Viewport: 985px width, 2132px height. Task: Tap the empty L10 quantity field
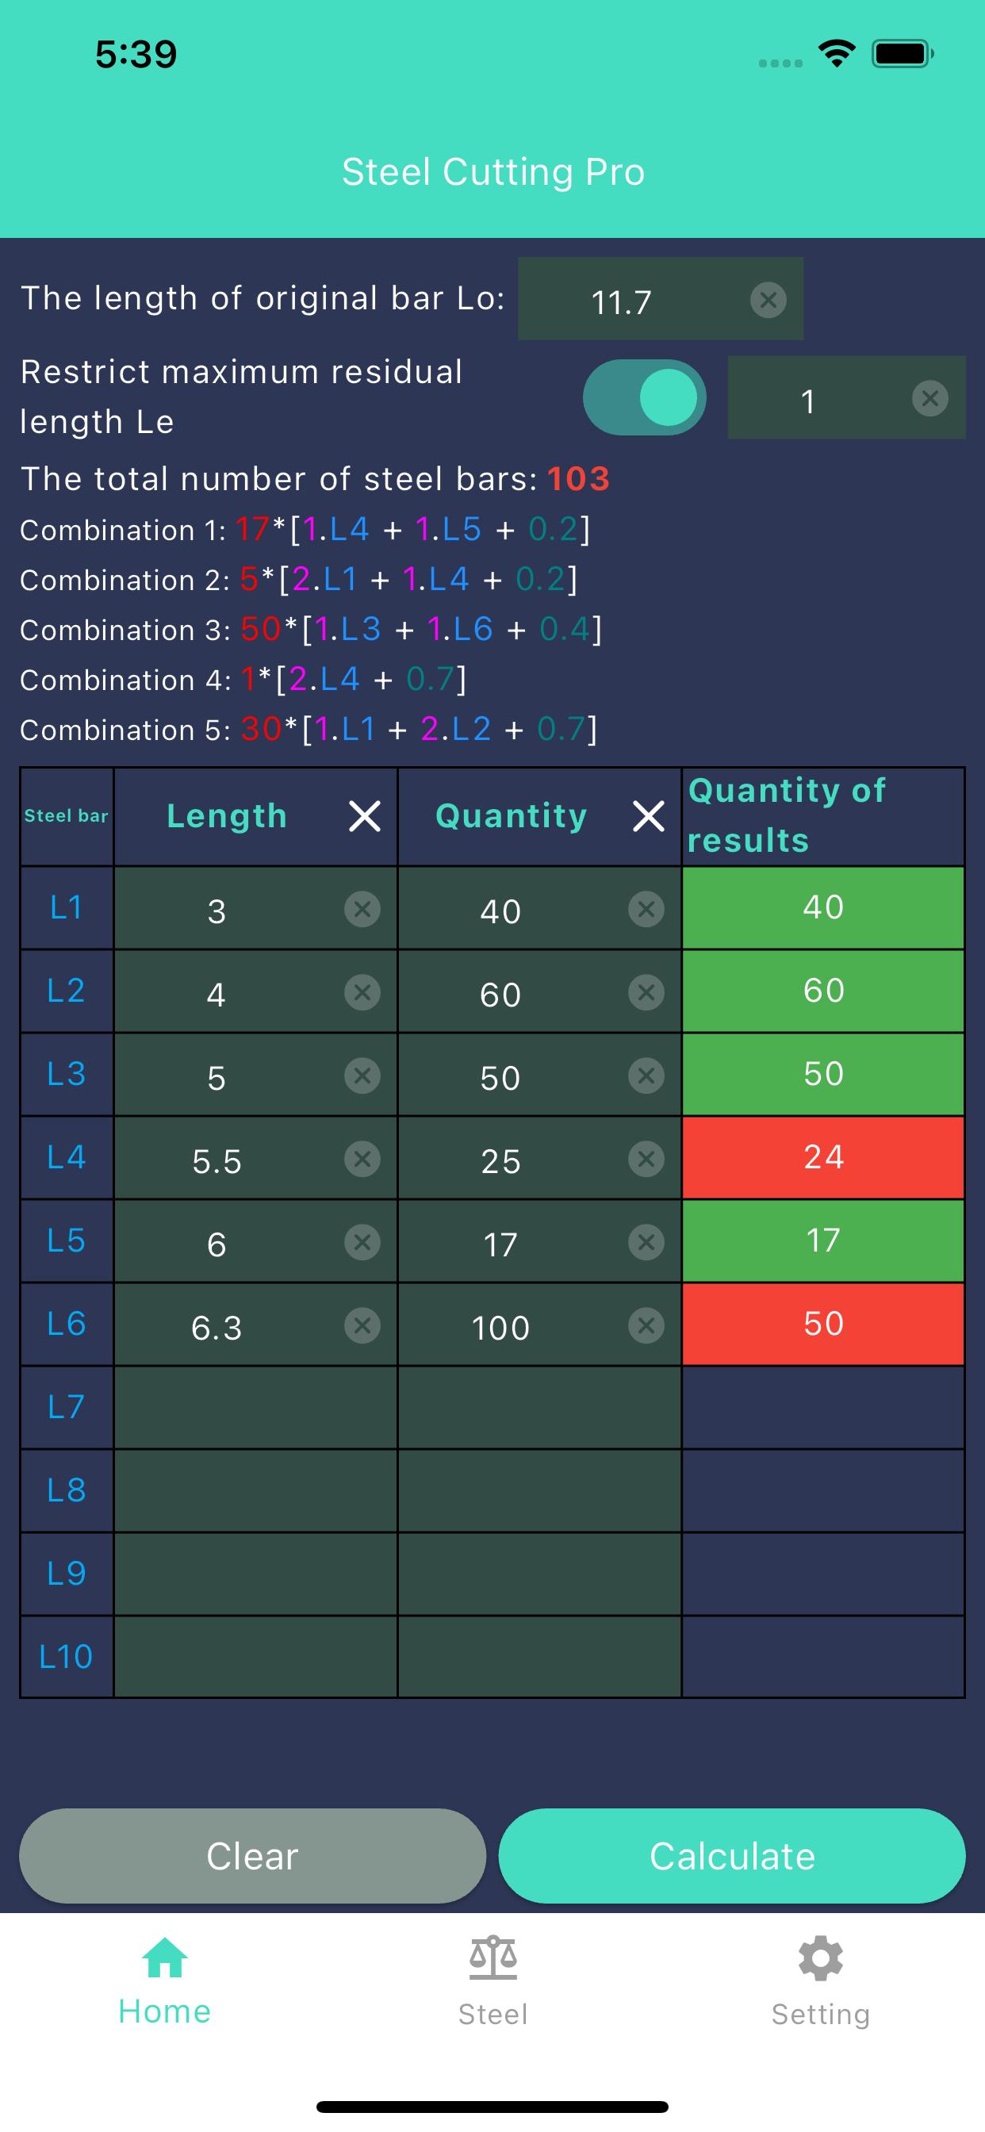(539, 1657)
